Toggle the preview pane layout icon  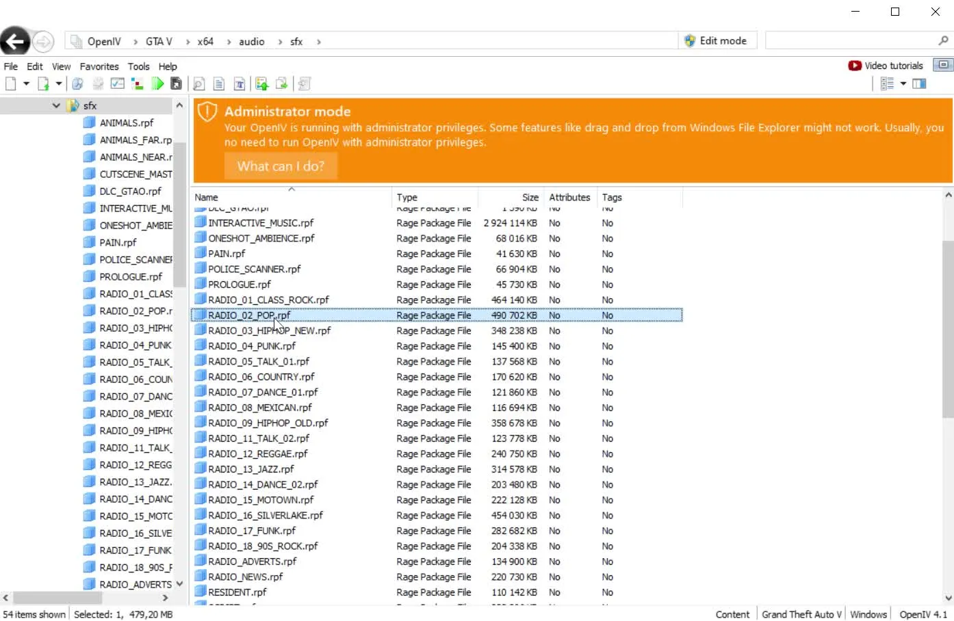[919, 83]
